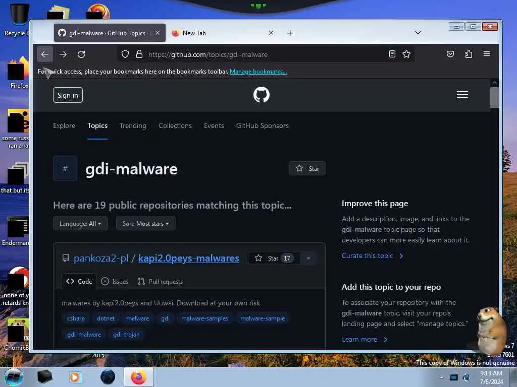Open the Issues tab of repository

pyautogui.click(x=115, y=281)
